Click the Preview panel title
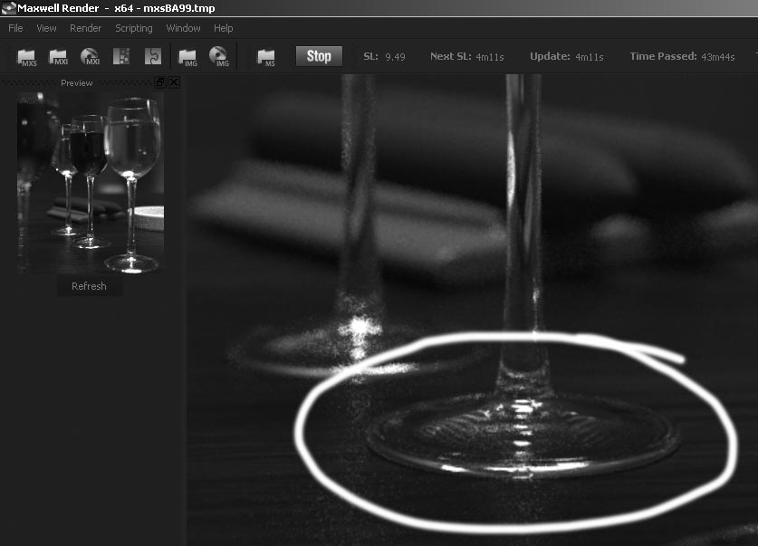This screenshot has height=546, width=758. coord(76,83)
